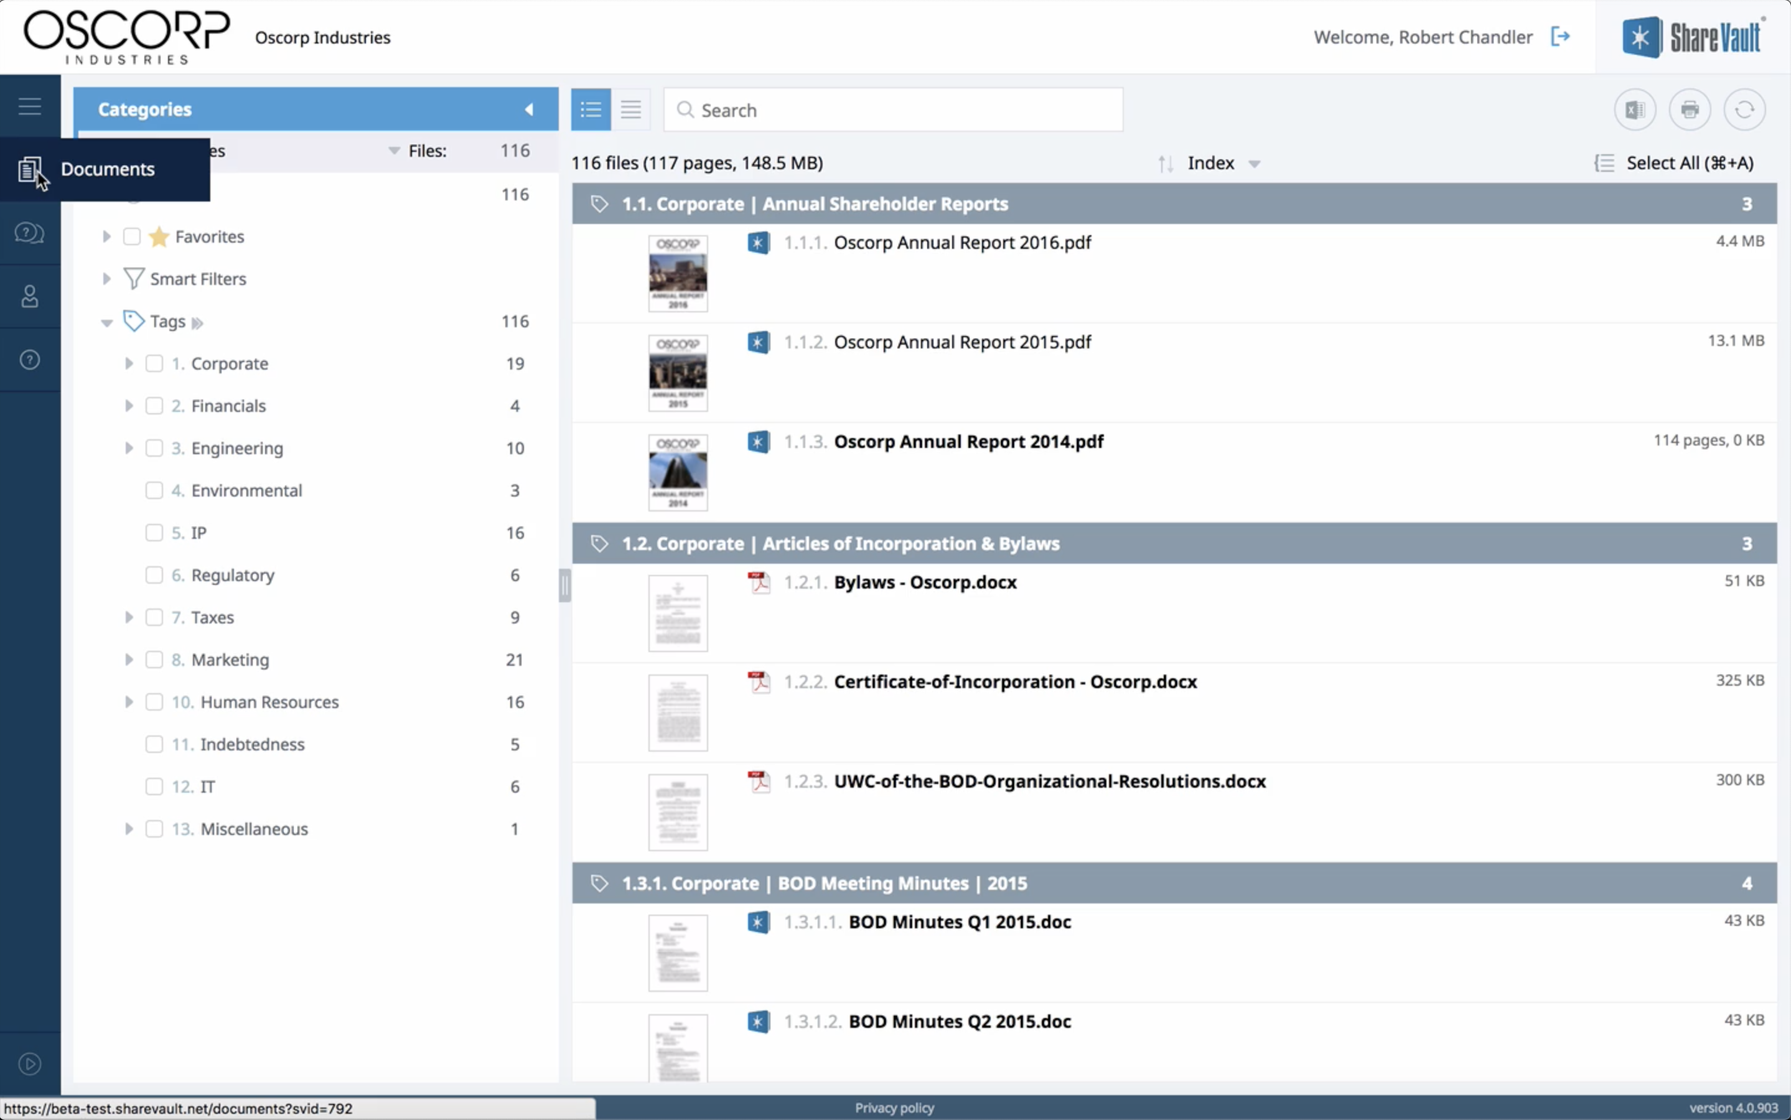Screen dimensions: 1791x1120
Task: Click the Favorites star icon
Action: (159, 236)
